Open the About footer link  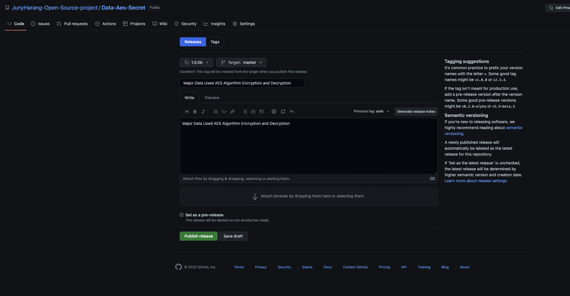[465, 267]
